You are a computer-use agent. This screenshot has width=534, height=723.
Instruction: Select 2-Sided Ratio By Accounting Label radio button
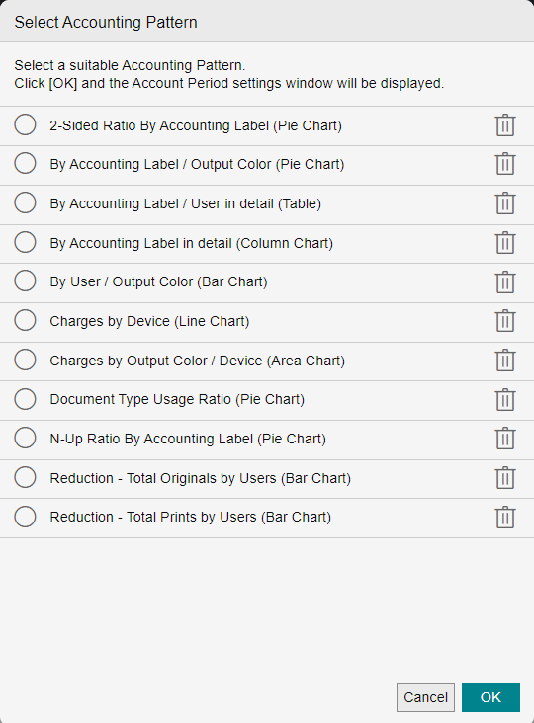[x=25, y=124]
